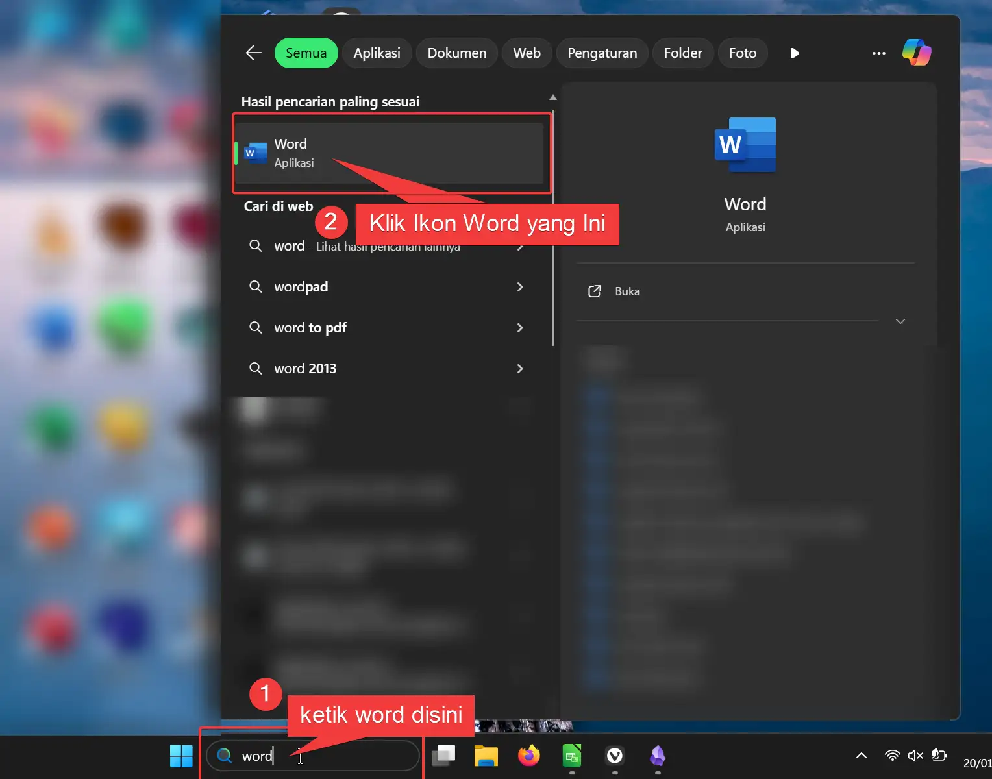Viewport: 992px width, 779px height.
Task: Expand the 'word to pdf' suggestion chevron
Action: point(520,328)
